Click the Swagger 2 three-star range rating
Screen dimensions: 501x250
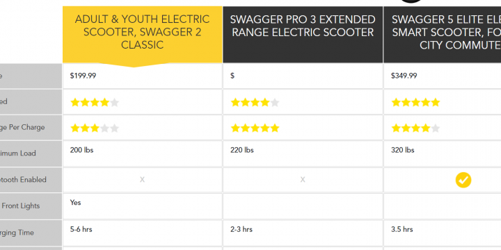(x=95, y=128)
